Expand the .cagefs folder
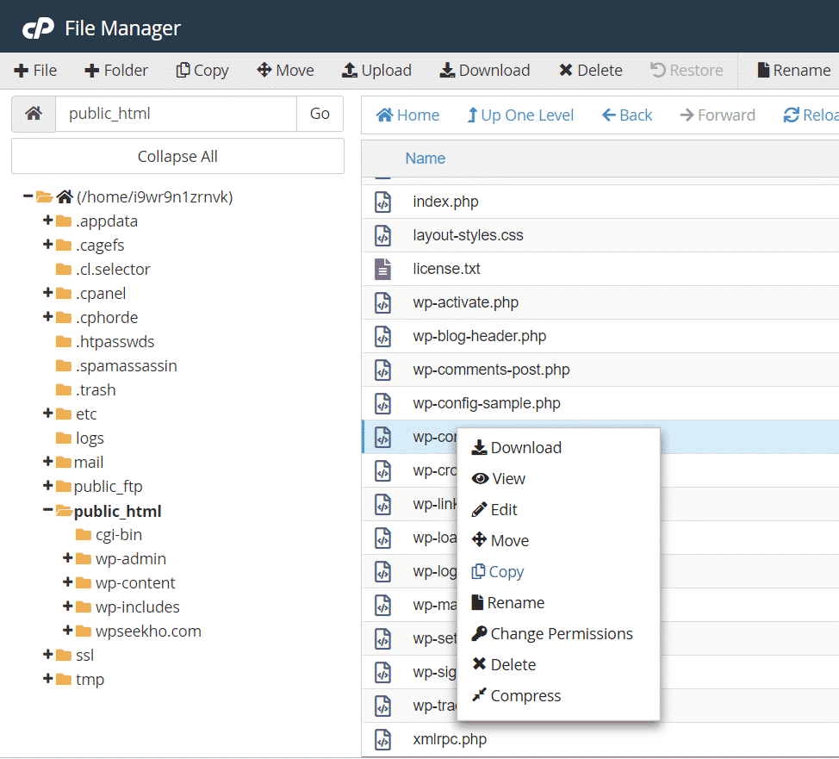839x759 pixels. [x=47, y=245]
